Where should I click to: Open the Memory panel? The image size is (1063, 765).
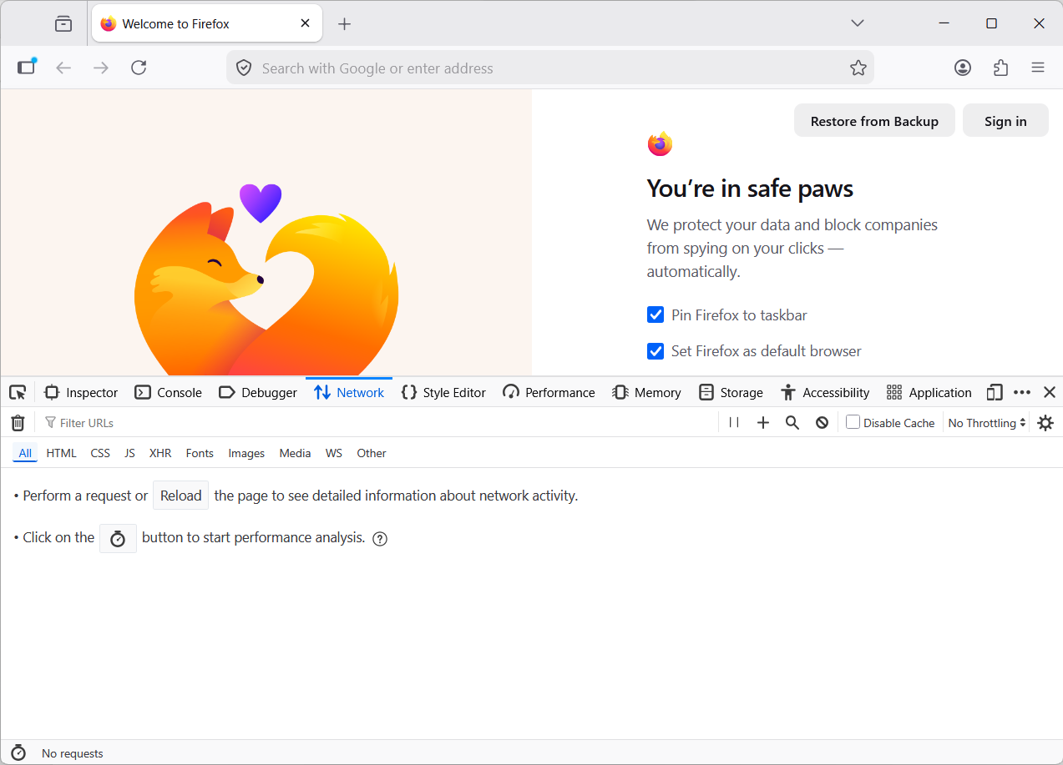pyautogui.click(x=647, y=392)
